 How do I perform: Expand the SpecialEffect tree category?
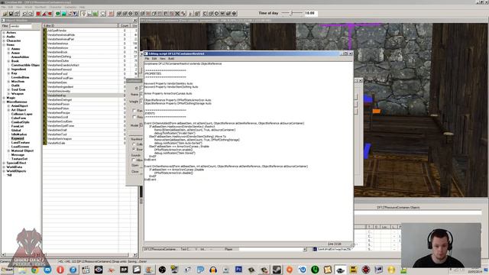coord(4,163)
